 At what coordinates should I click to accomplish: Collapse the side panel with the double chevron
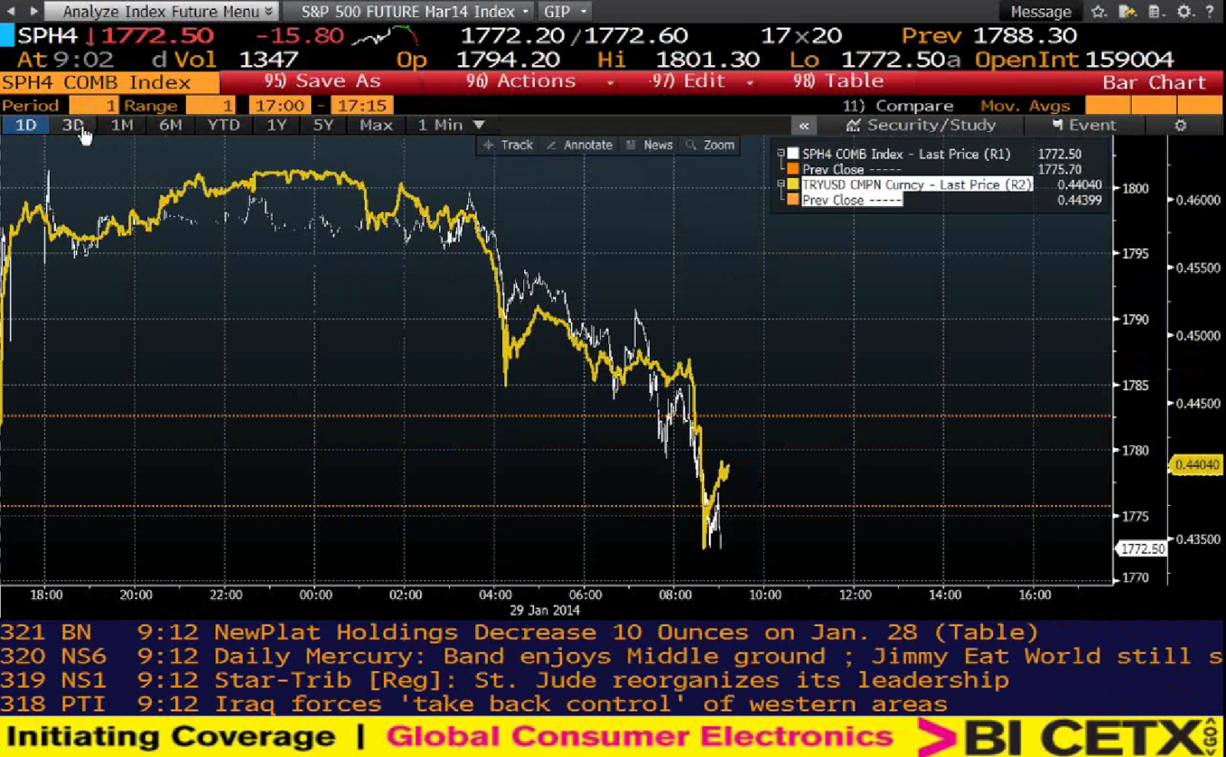coord(804,126)
